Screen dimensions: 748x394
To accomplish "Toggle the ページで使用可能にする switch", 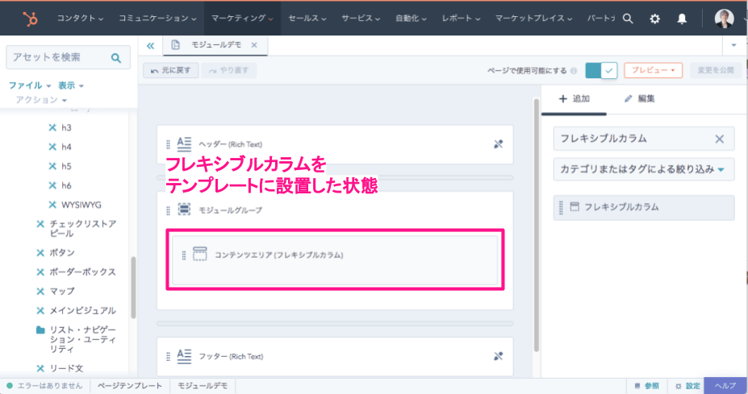I will point(601,71).
